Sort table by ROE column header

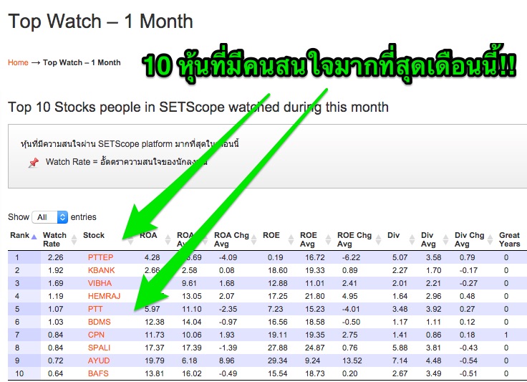(x=280, y=235)
